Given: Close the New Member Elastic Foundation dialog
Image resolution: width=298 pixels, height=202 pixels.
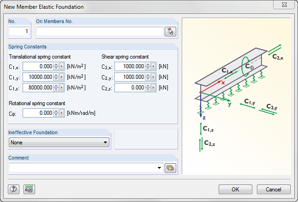Looking at the screenshot, I should pos(285,6).
